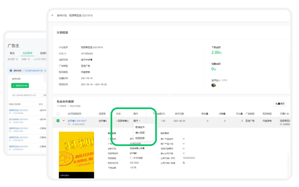Viewport: 299px width, 187px height.
Task: Switch to the 投放管理 tab
Action: coord(27,53)
